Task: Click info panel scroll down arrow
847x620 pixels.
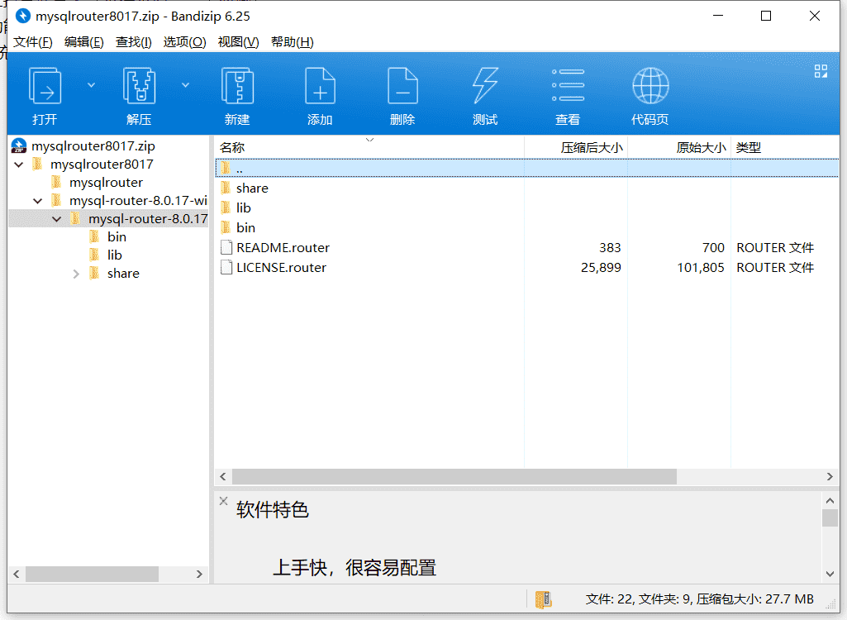Action: tap(830, 574)
